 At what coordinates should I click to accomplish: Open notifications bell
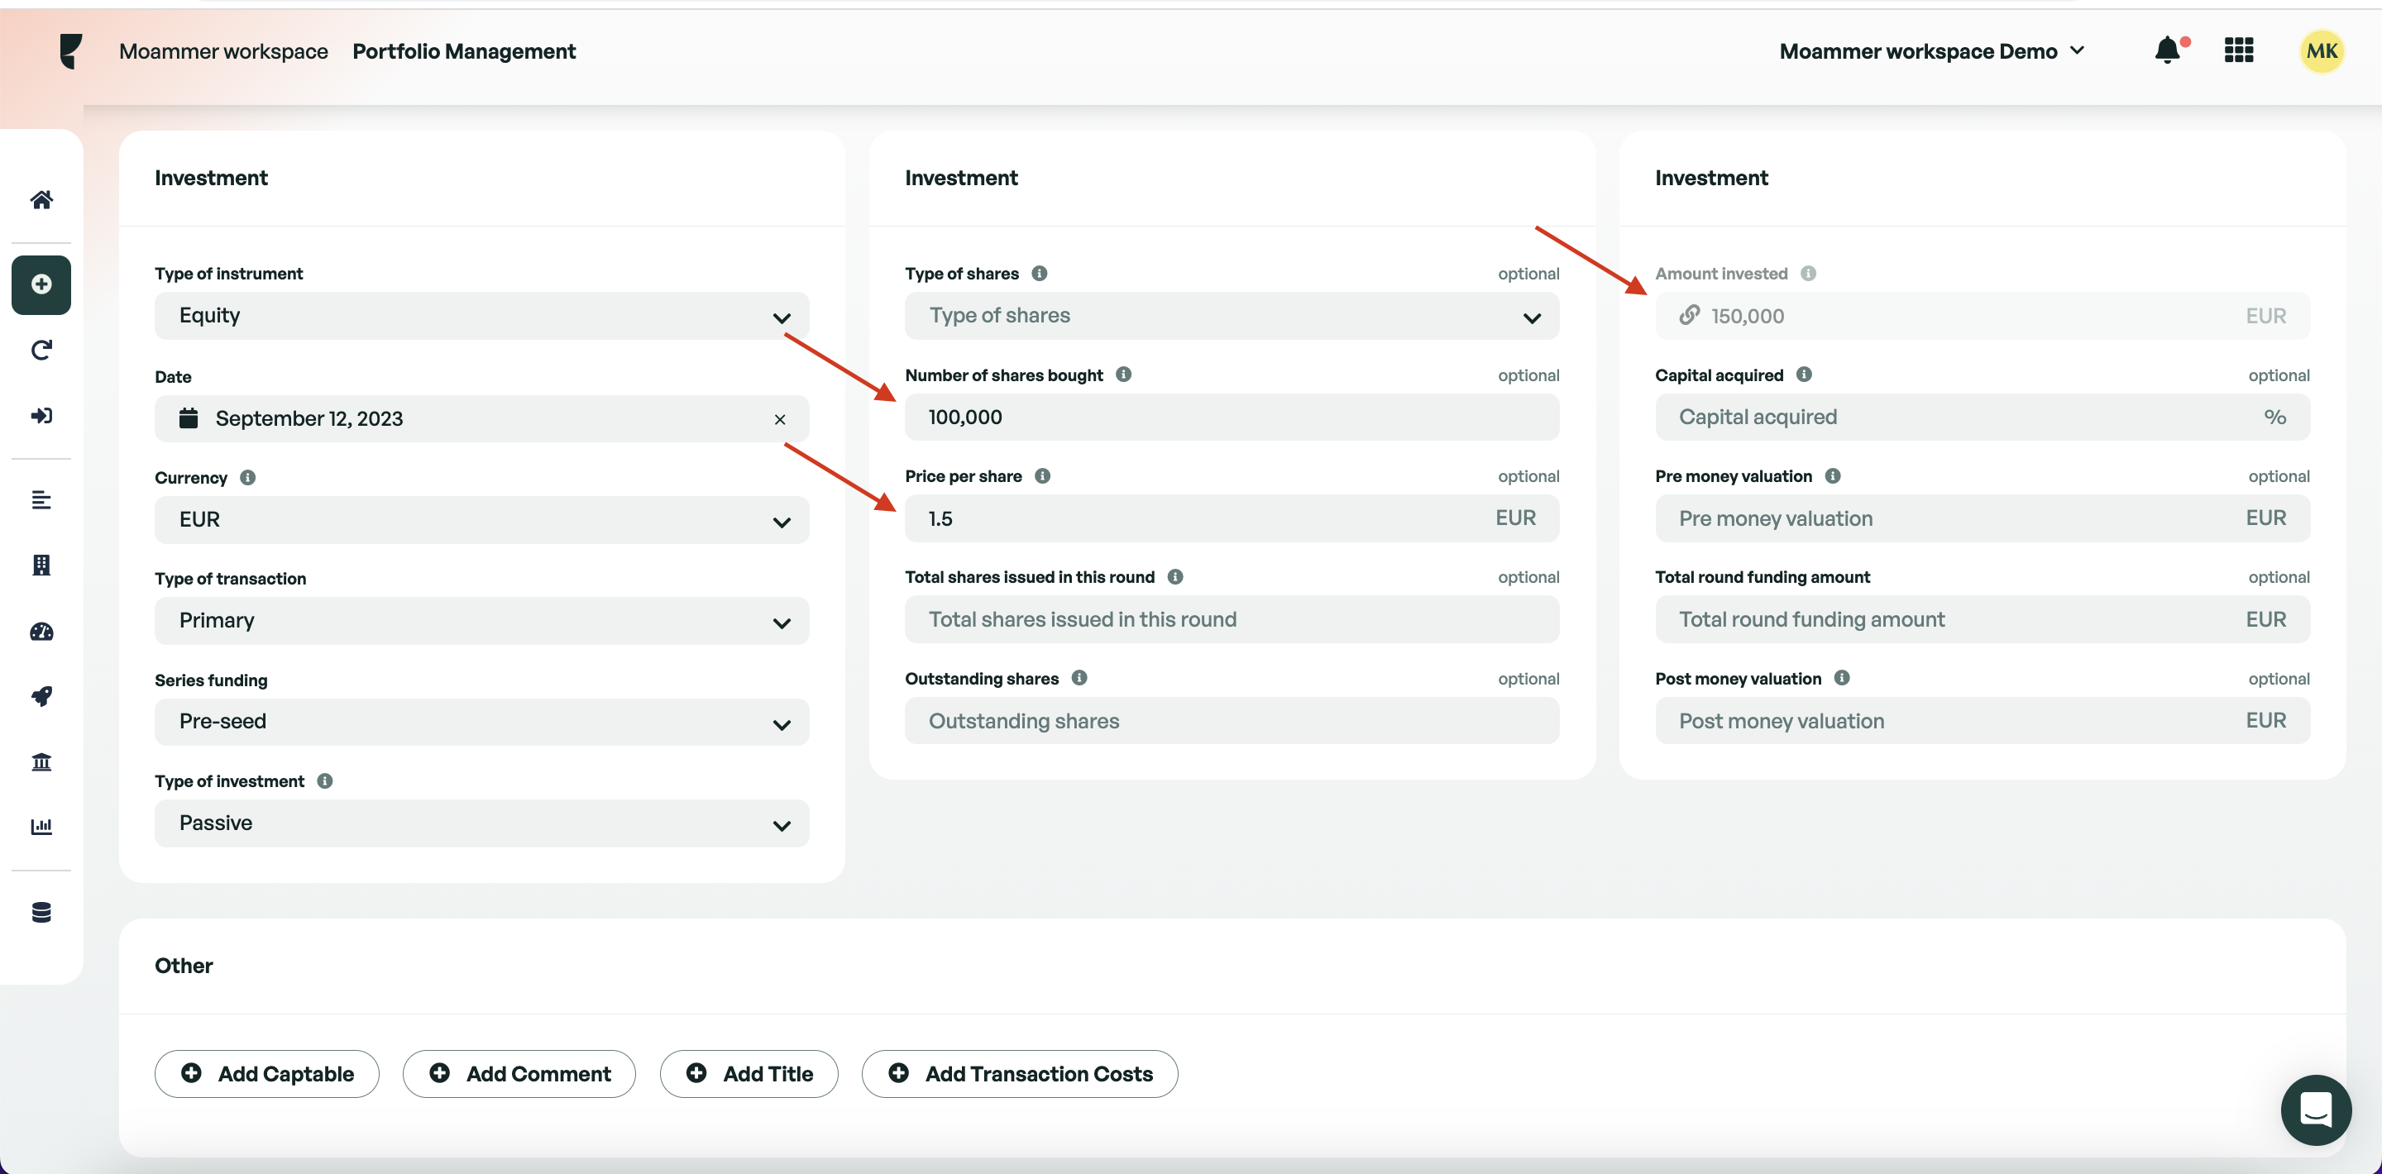[x=2168, y=50]
